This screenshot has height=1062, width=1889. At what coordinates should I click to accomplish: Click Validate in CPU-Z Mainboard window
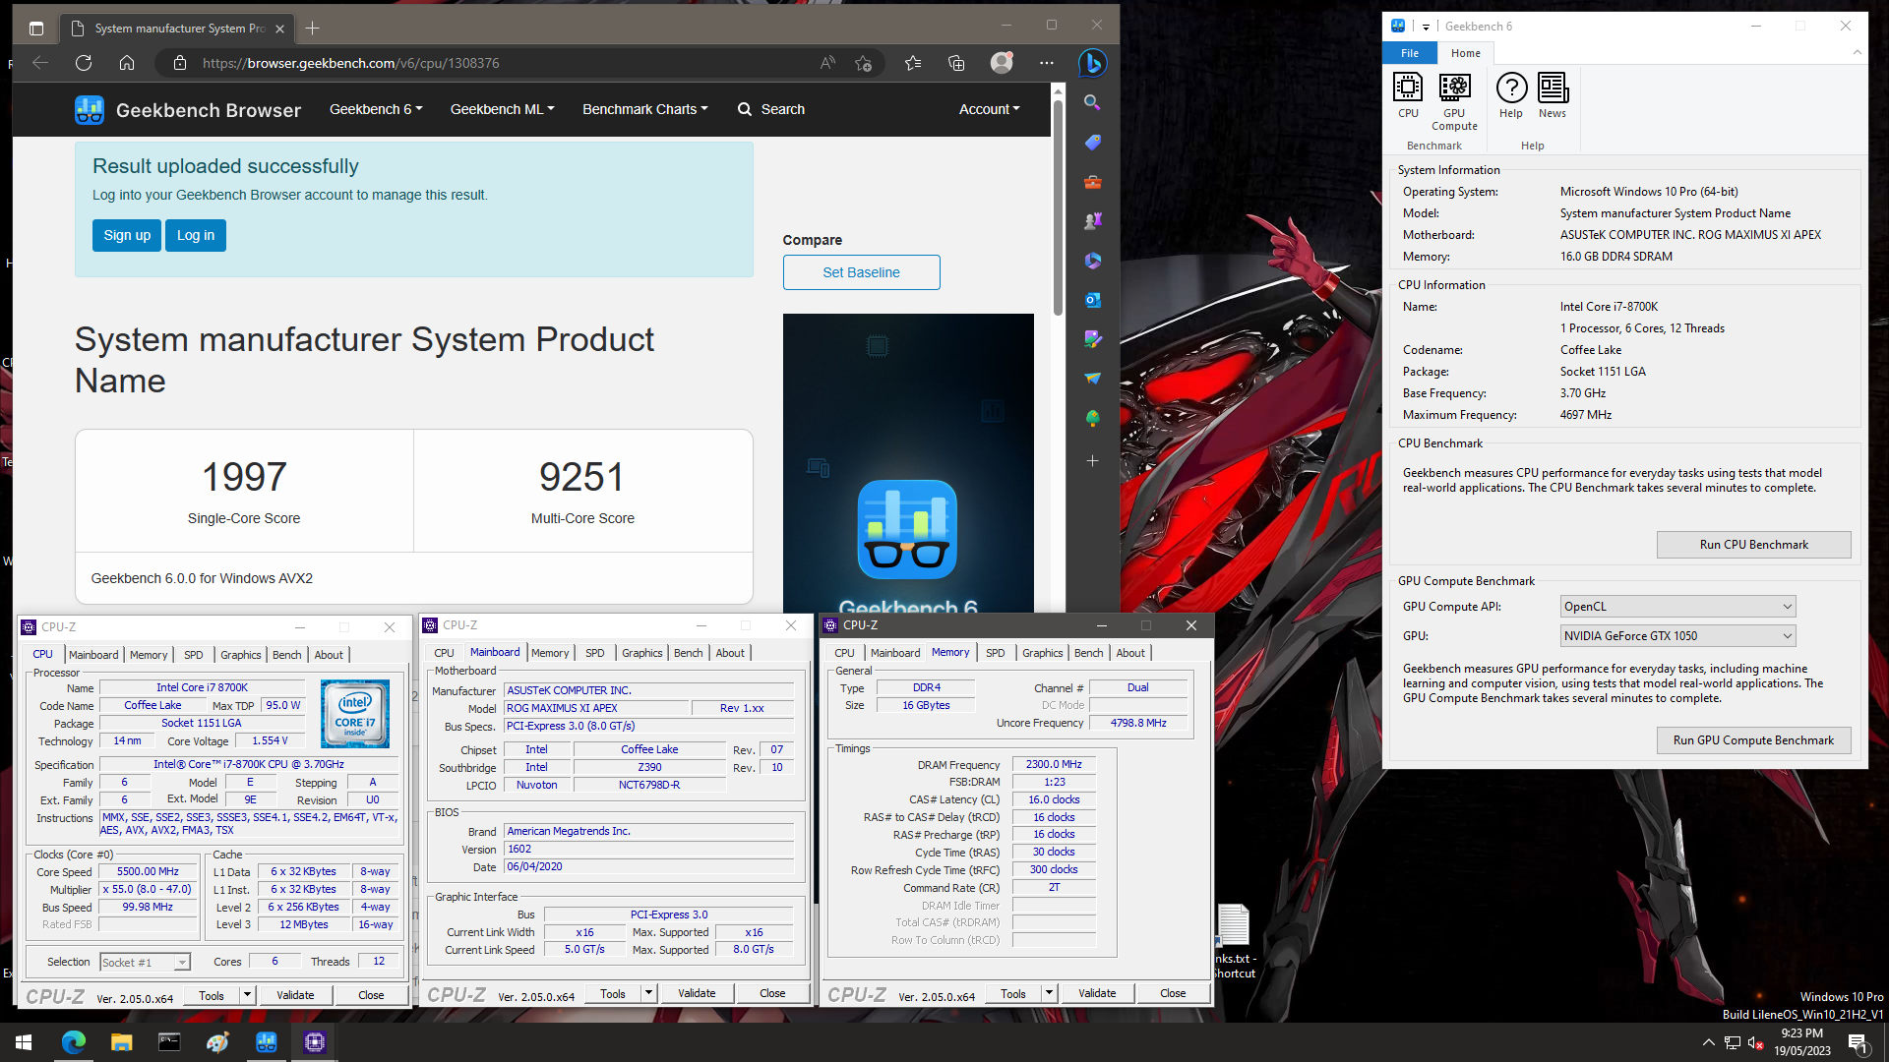697,993
